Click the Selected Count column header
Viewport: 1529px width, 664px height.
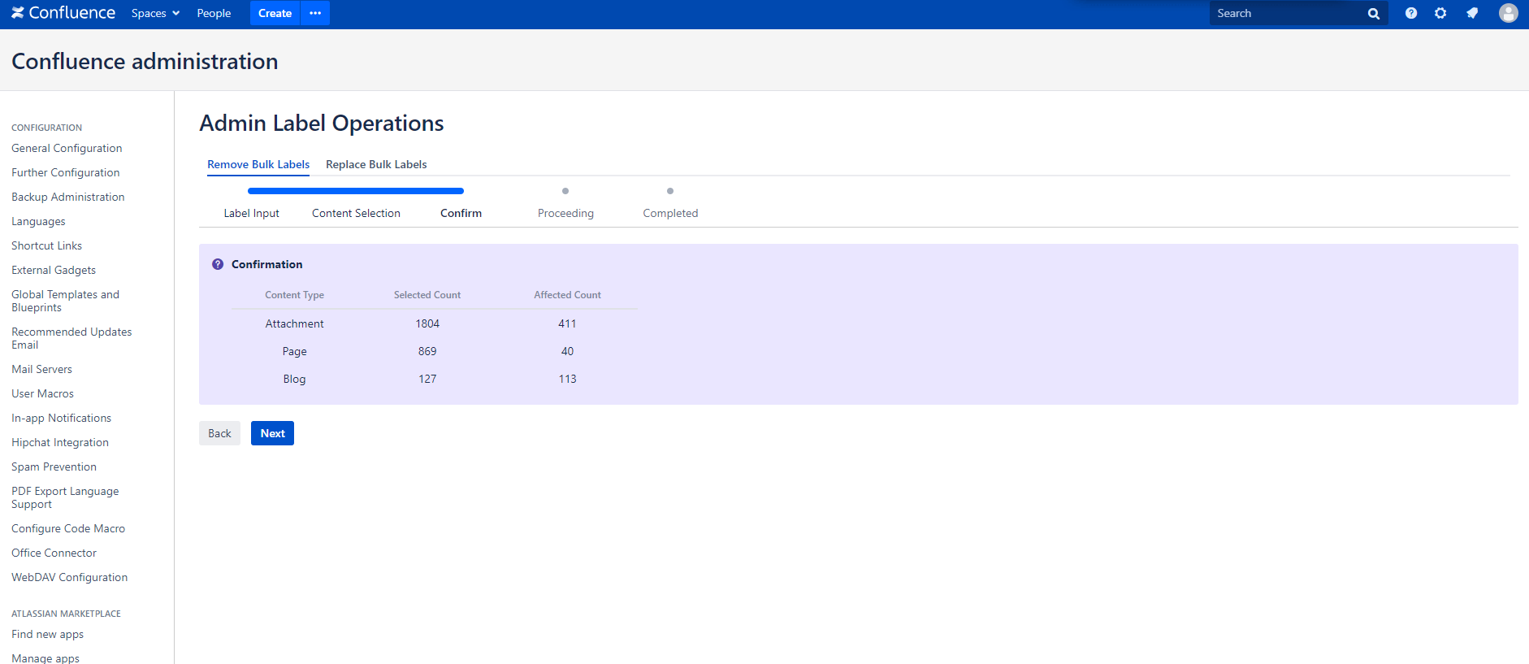coord(427,295)
